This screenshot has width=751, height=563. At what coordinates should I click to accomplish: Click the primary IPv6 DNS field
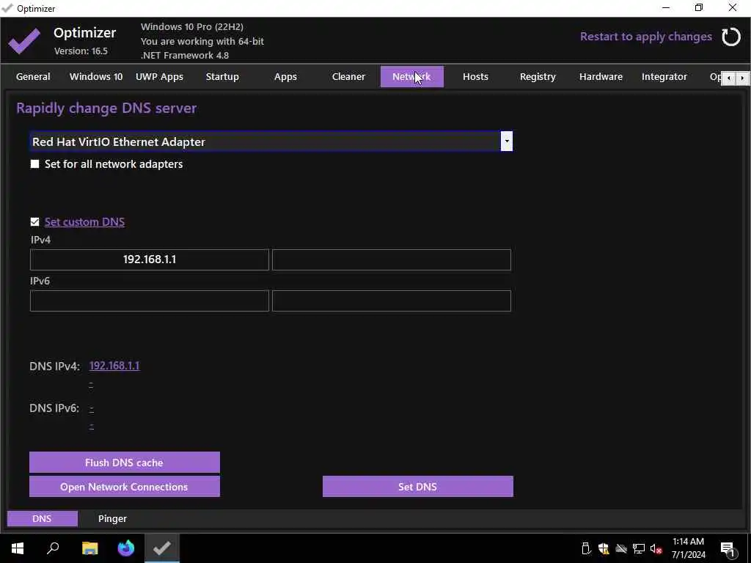click(150, 301)
